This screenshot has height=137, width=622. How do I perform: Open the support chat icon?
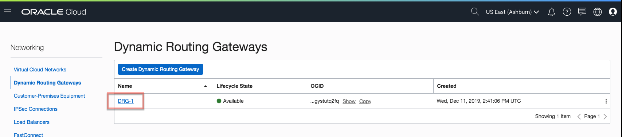pos(582,12)
